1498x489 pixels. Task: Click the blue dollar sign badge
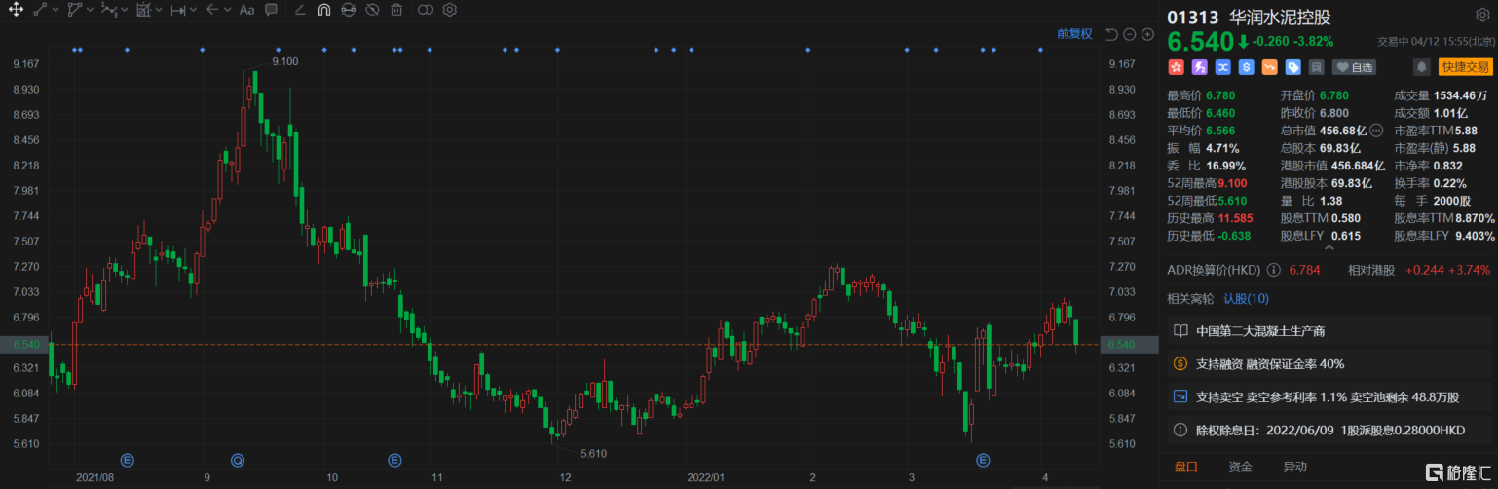tap(1246, 67)
